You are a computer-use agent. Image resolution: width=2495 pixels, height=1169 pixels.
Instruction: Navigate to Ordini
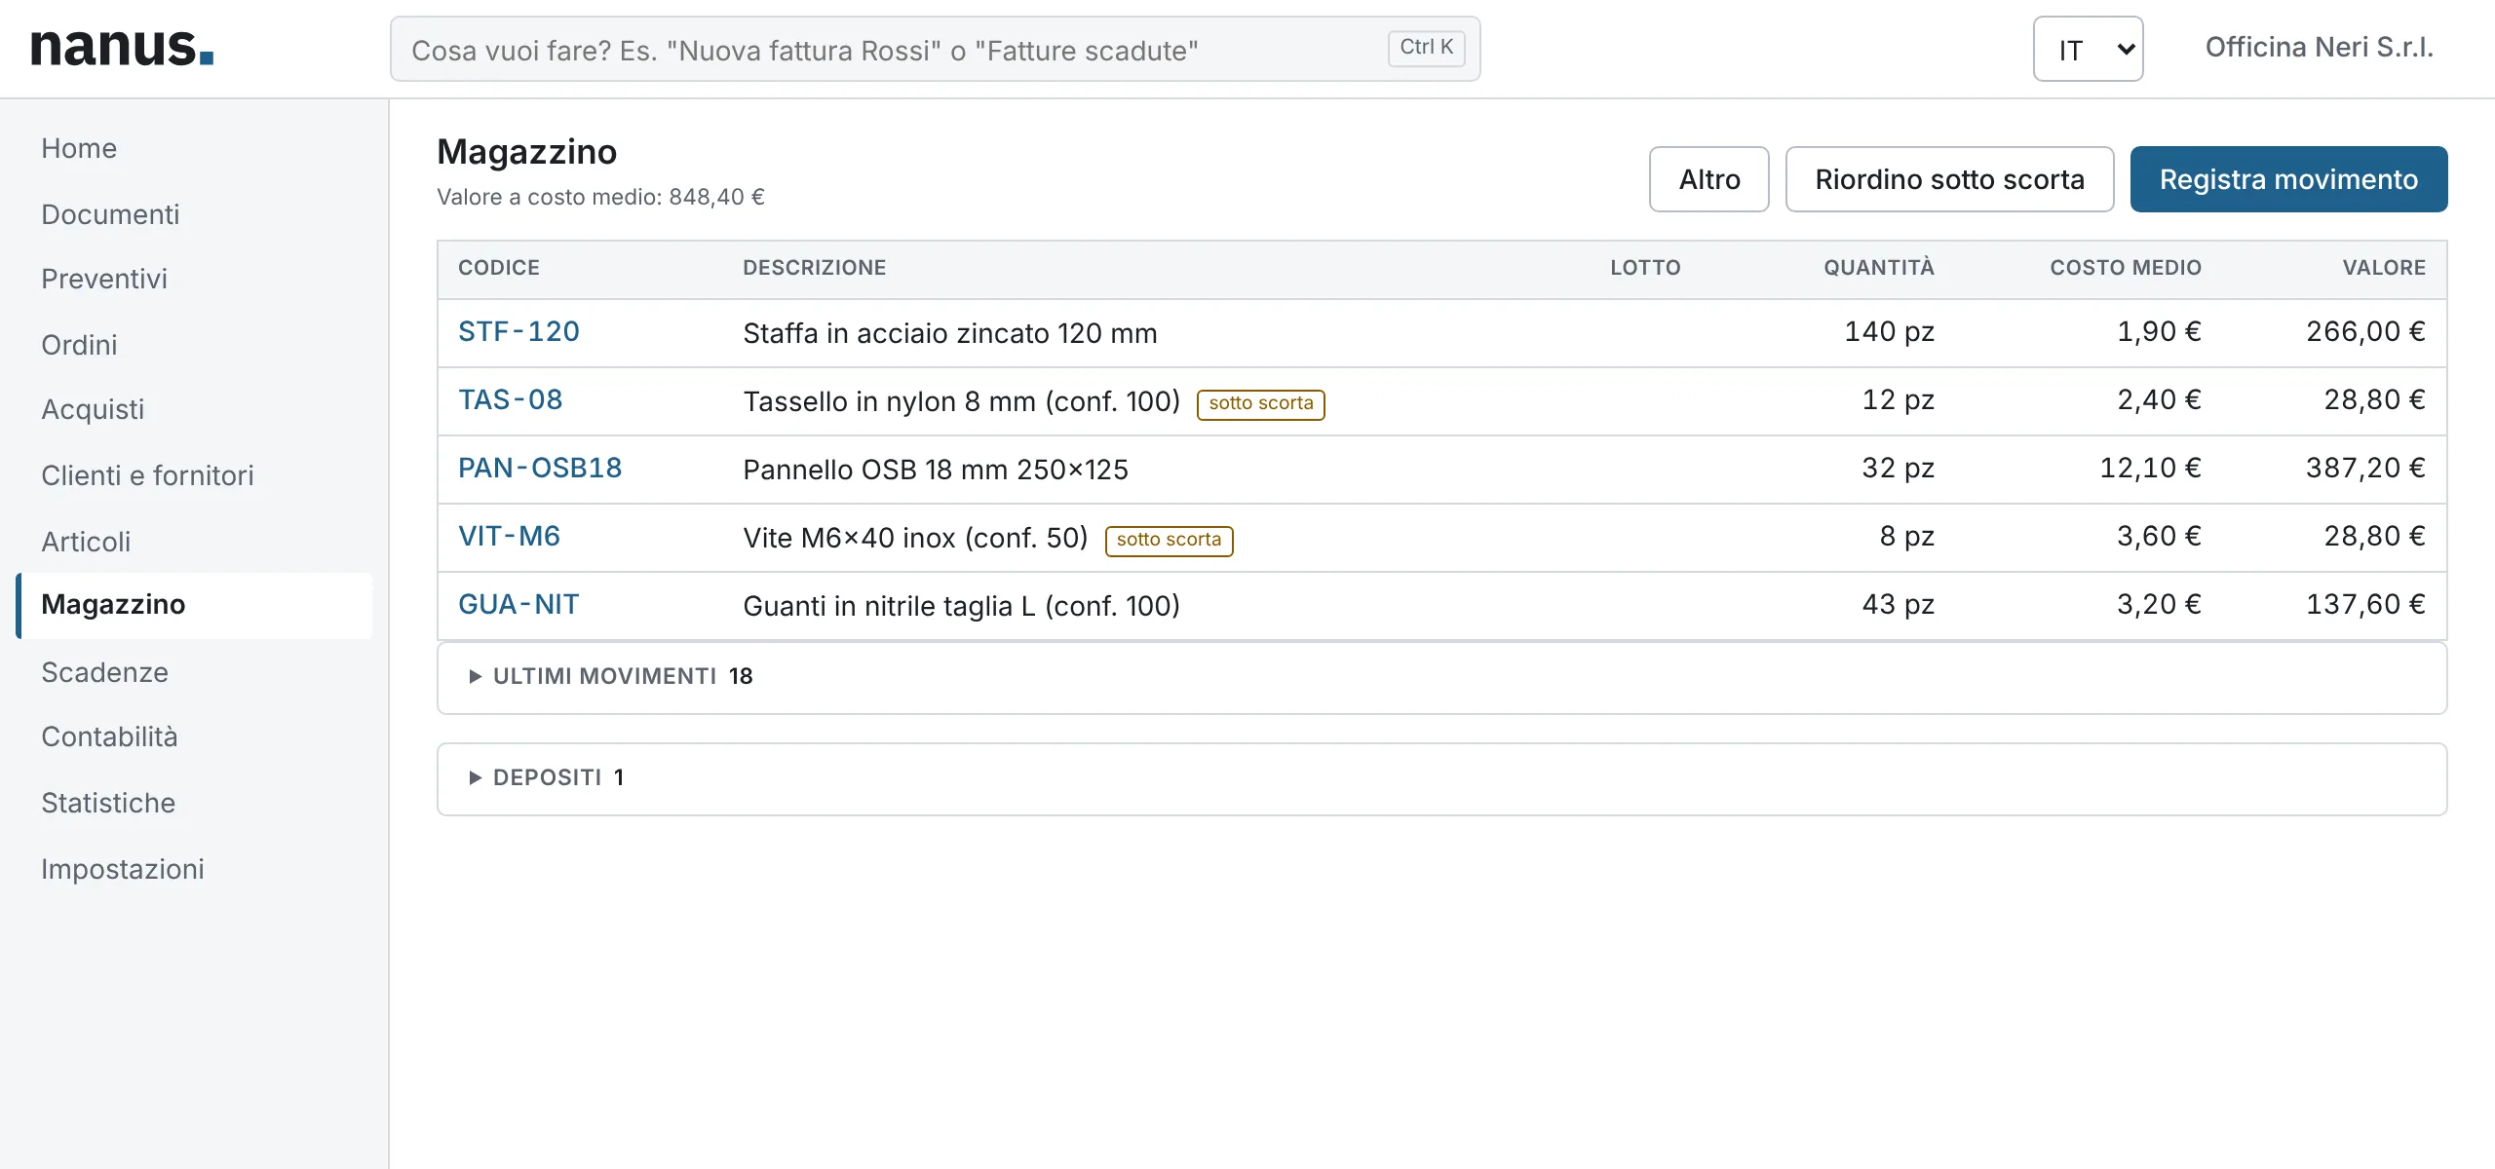194,345
